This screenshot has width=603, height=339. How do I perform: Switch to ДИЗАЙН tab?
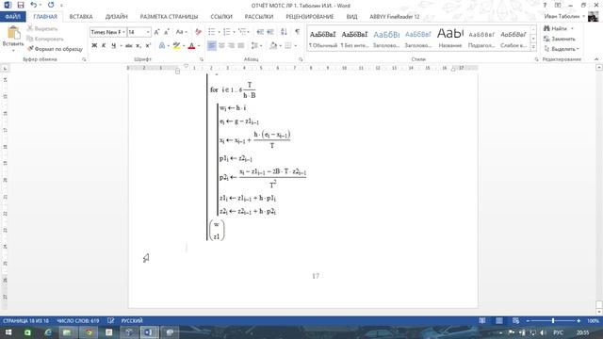[x=117, y=17]
